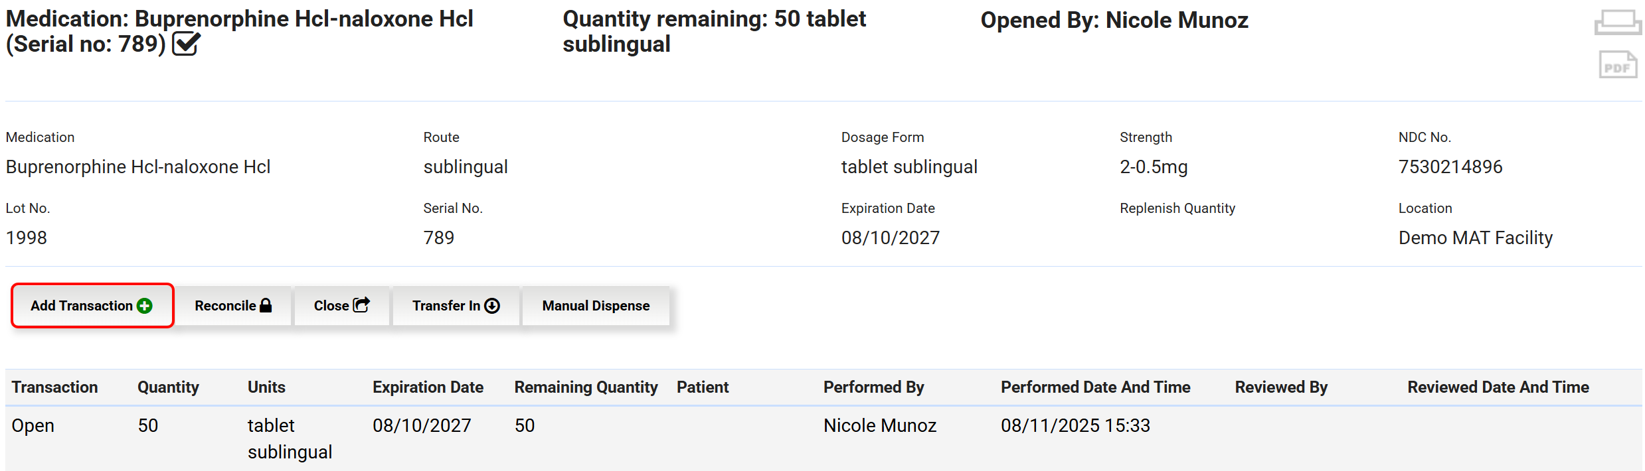Click Reviewed Date And Time header
The image size is (1645, 471).
(1498, 387)
